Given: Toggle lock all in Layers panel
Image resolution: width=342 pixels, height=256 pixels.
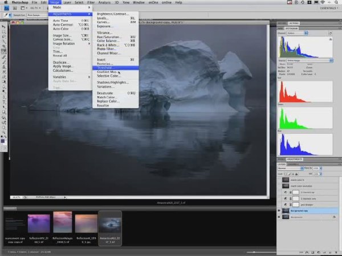Looking at the screenshot, I should coord(296,174).
